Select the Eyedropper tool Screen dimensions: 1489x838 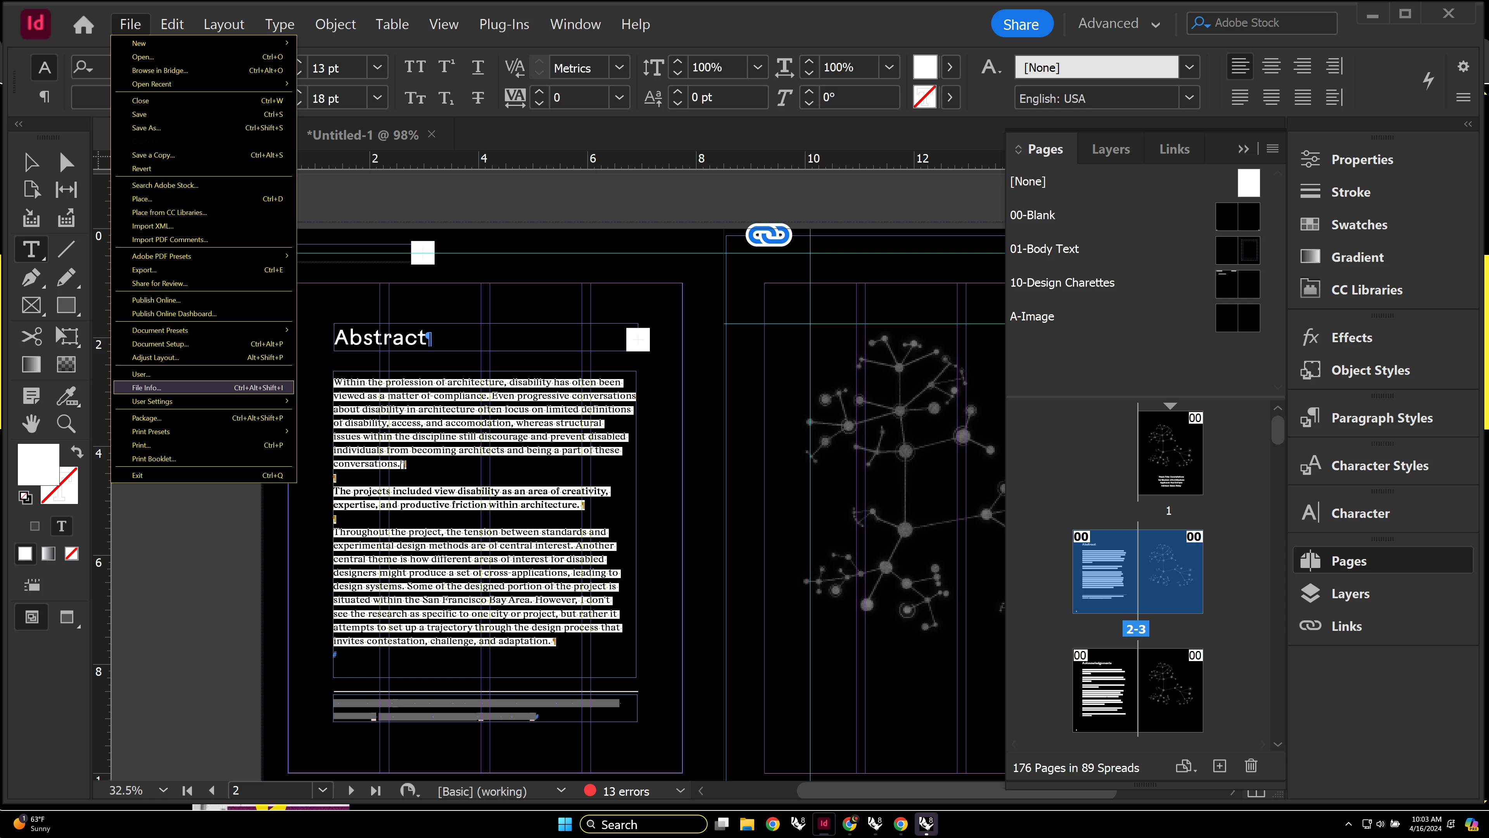tap(66, 396)
